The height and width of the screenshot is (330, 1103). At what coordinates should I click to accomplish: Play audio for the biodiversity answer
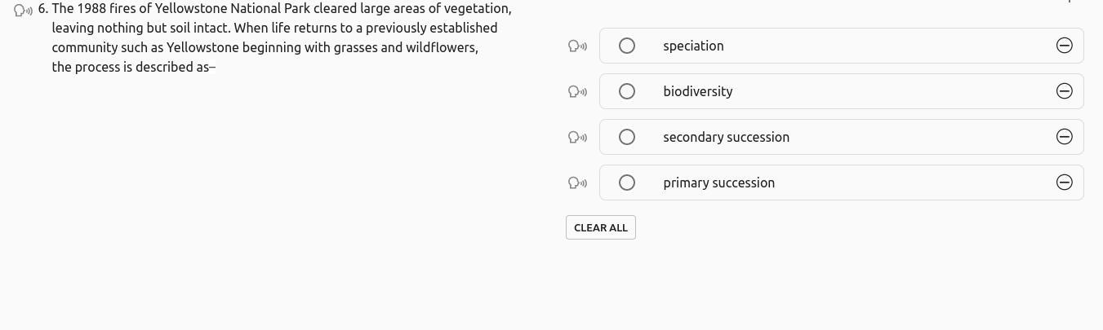pos(577,92)
